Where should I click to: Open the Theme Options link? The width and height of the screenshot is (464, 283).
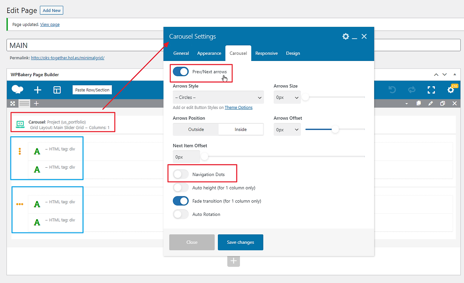tap(239, 107)
